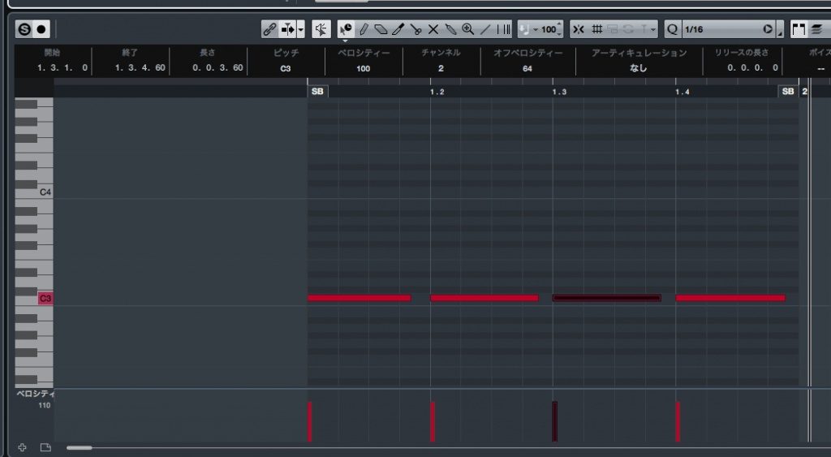This screenshot has width=831, height=457.
Task: Click ruler position 1.3
Action: point(559,92)
